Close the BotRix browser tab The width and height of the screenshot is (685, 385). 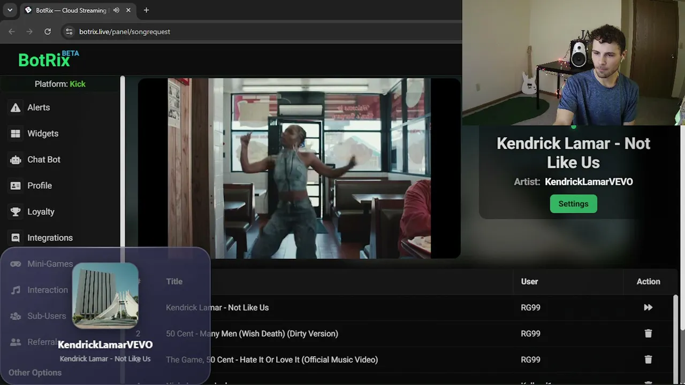[x=128, y=10]
